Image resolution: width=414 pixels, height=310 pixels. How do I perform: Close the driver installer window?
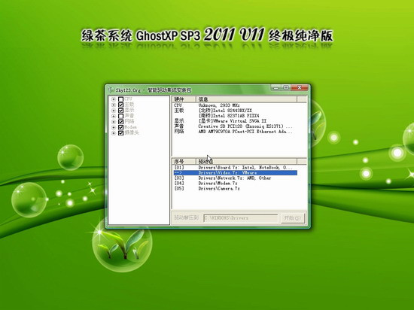(x=300, y=87)
